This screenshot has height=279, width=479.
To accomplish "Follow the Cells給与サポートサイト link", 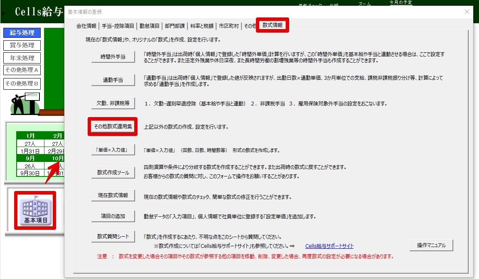I will coord(329,246).
